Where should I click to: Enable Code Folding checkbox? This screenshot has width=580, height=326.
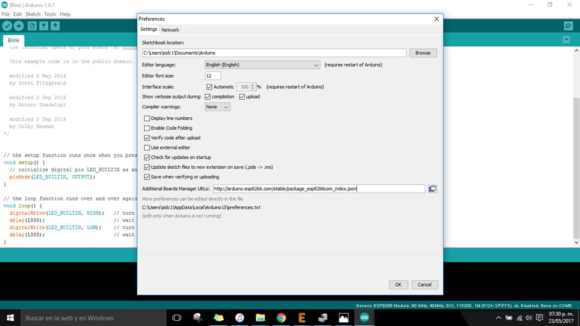click(x=147, y=128)
